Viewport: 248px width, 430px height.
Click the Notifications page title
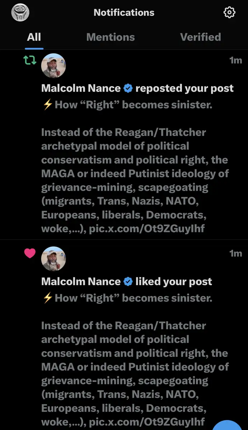tap(124, 13)
